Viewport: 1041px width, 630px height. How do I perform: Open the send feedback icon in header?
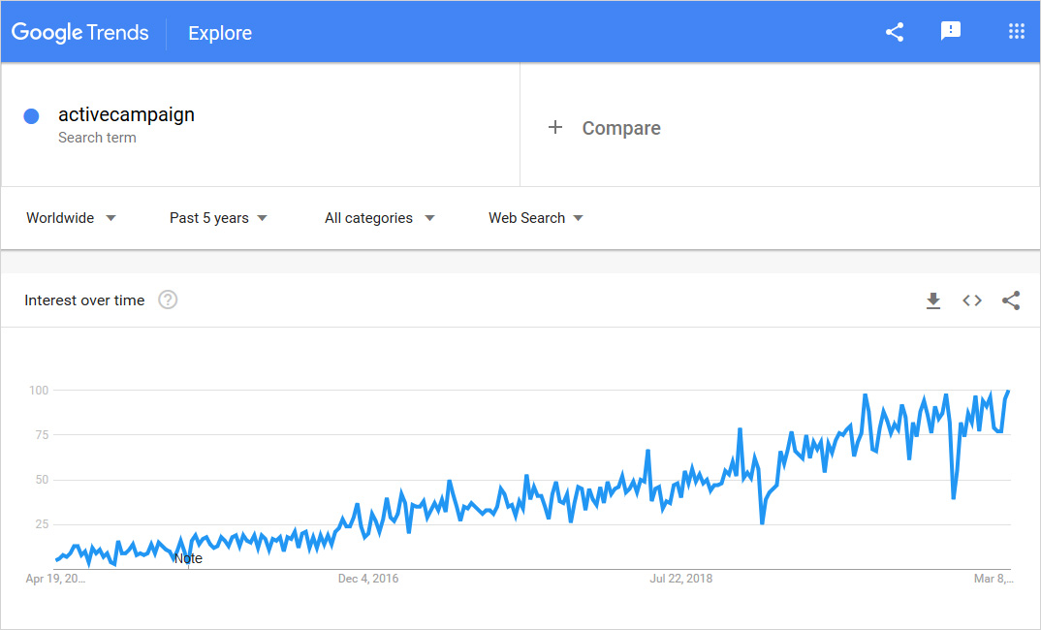[951, 31]
